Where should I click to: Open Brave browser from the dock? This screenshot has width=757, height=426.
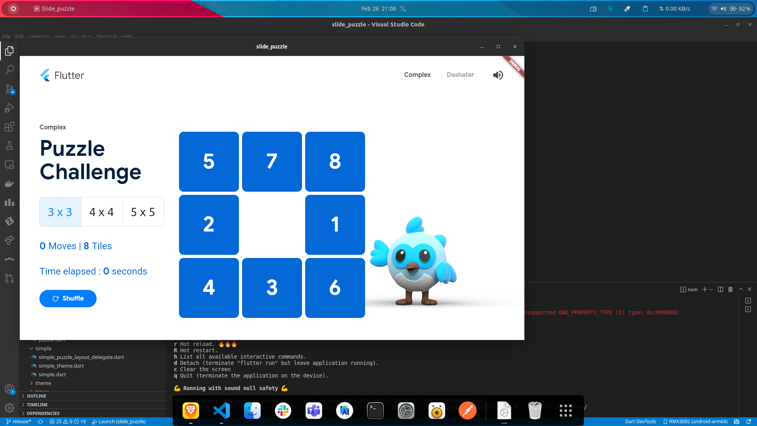tap(191, 411)
